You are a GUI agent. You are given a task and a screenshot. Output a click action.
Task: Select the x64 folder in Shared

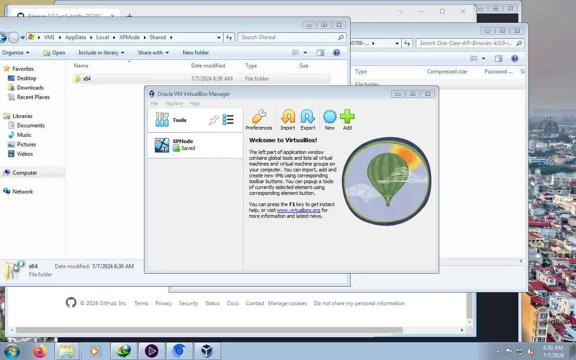point(201,78)
